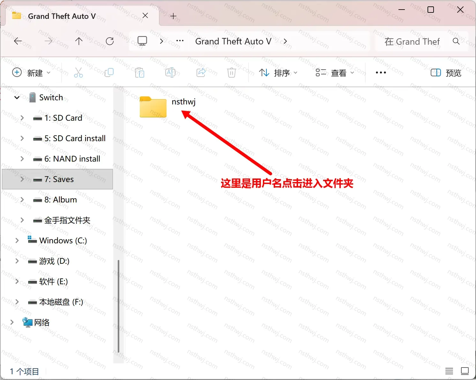Click the search box for Grand Theft Auto V
Screen dimensions: 476x380
[422, 41]
